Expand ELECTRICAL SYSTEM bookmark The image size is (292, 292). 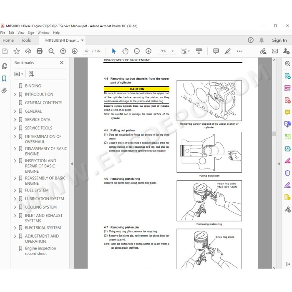tap(15, 228)
